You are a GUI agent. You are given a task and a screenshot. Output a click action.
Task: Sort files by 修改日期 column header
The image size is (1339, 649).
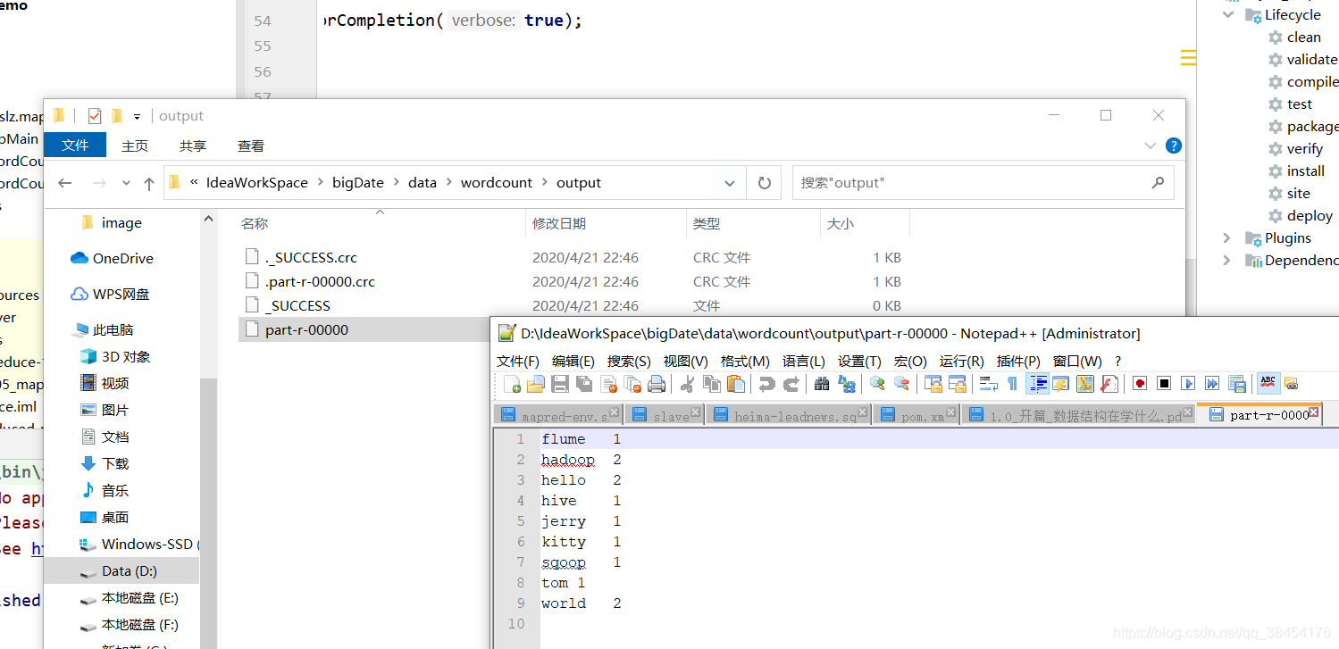click(x=606, y=223)
